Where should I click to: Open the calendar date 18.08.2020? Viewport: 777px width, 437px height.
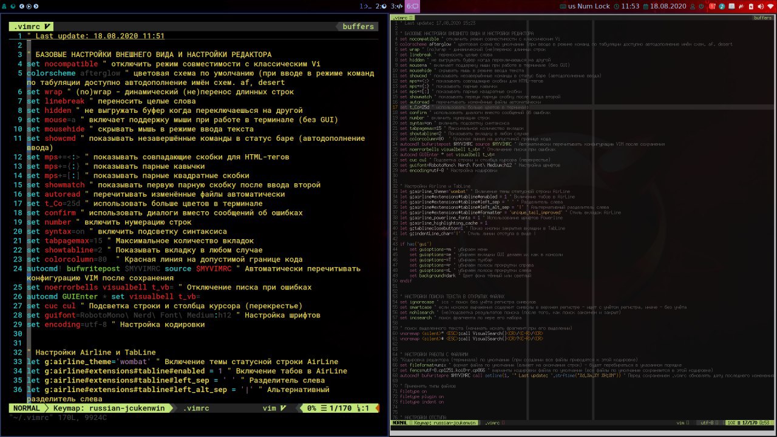[668, 6]
